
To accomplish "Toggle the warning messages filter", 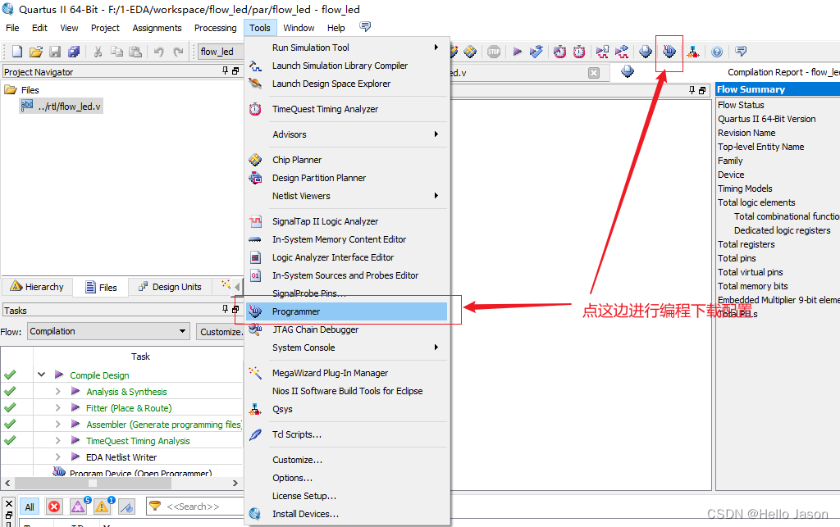I will 102,507.
